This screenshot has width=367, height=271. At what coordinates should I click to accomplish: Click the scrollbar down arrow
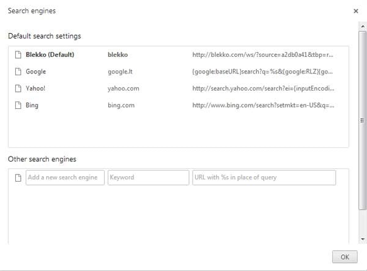(363, 239)
